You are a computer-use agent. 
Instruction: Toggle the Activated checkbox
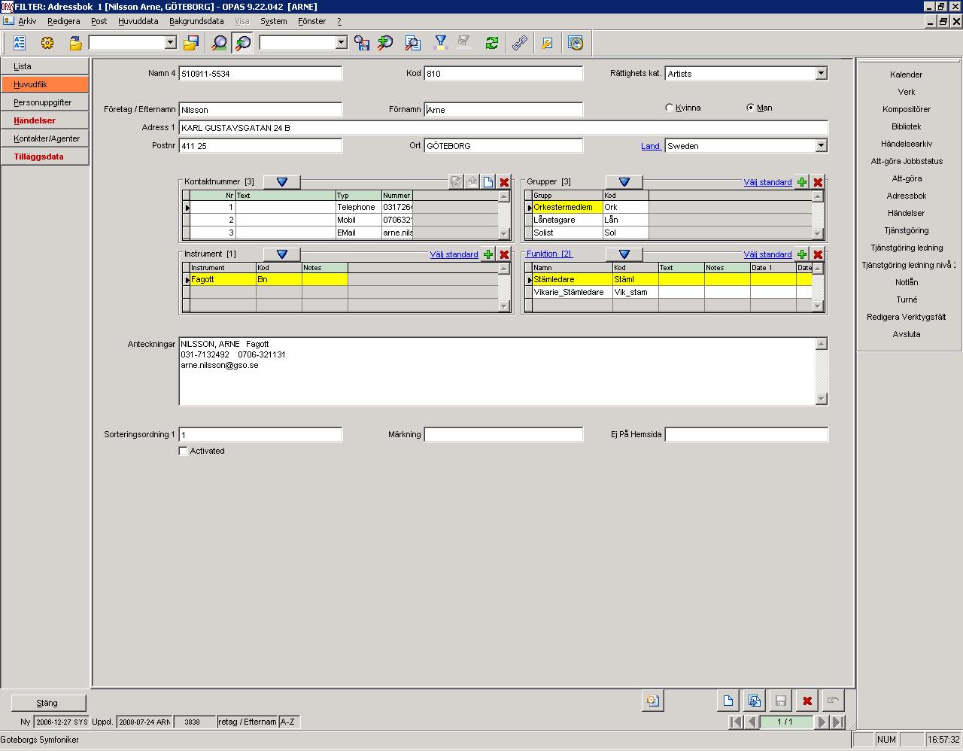pyautogui.click(x=183, y=451)
